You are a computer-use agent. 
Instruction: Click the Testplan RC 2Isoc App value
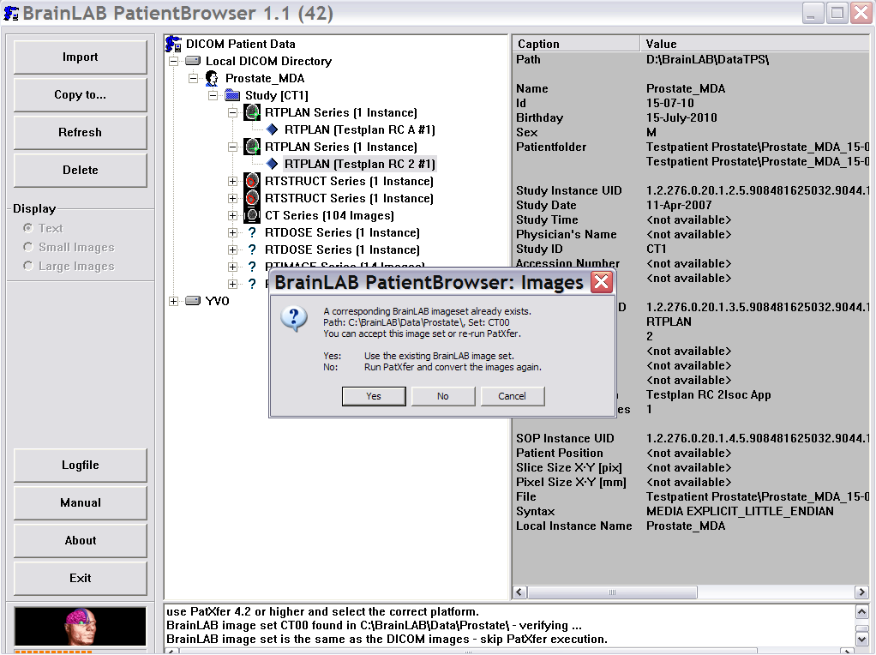pos(708,394)
